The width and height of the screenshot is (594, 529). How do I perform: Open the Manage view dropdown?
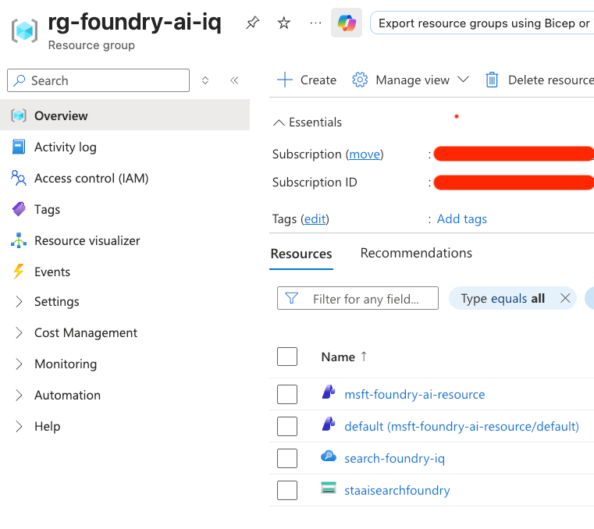click(411, 80)
